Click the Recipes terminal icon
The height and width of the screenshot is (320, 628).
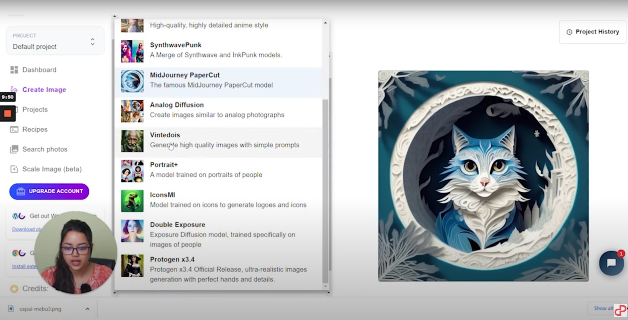click(14, 129)
